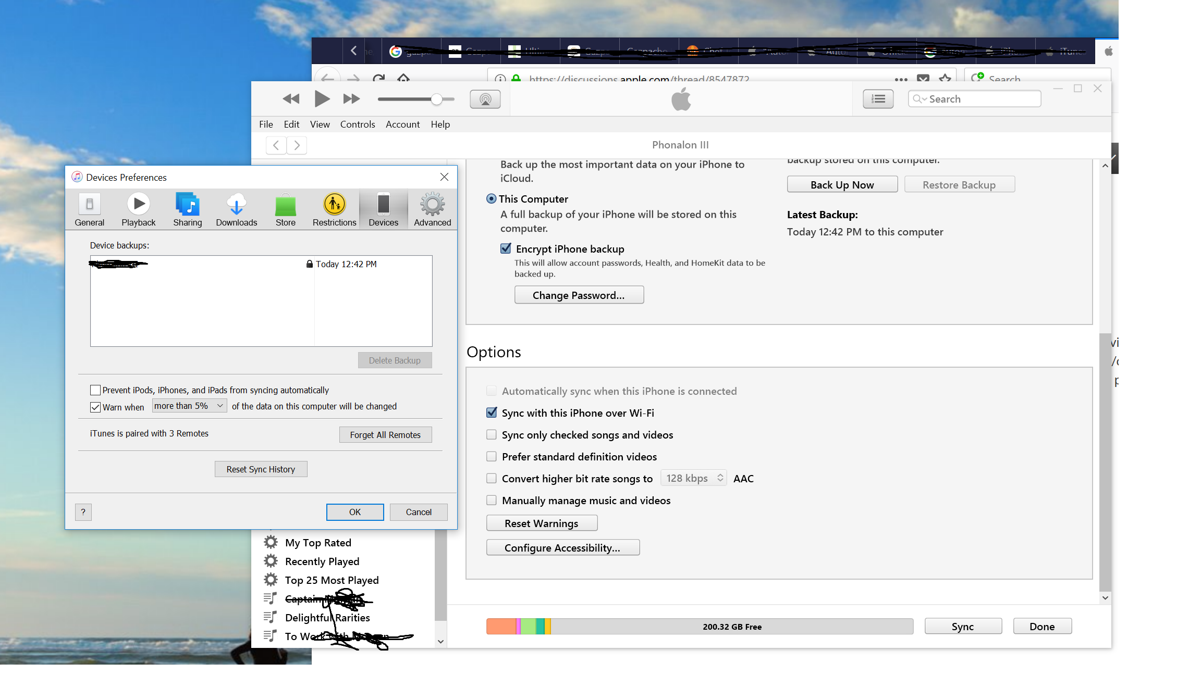1201x675 pixels.
Task: Check Prevent iPods, iPhones, and iPads from syncing
Action: [x=95, y=390]
